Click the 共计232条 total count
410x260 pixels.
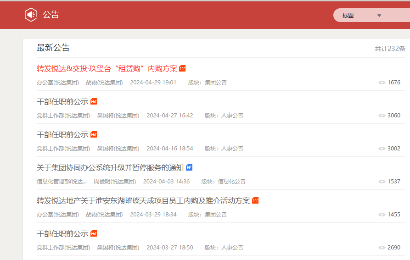point(390,49)
